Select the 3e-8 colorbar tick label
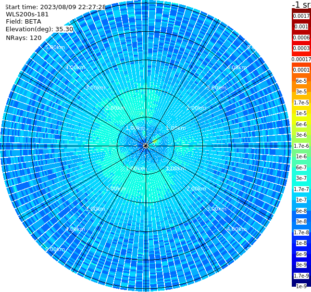 (x=301, y=221)
